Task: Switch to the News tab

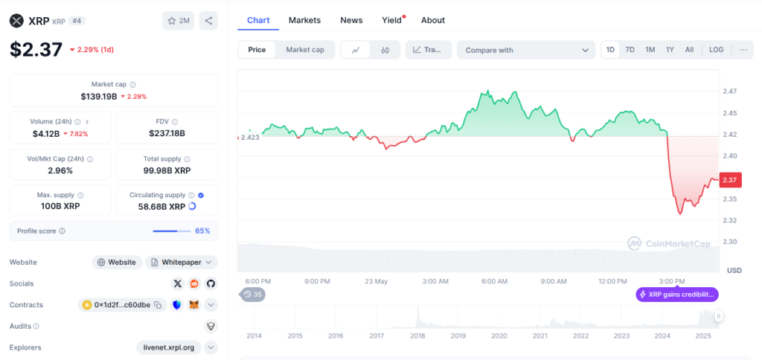Action: point(351,20)
